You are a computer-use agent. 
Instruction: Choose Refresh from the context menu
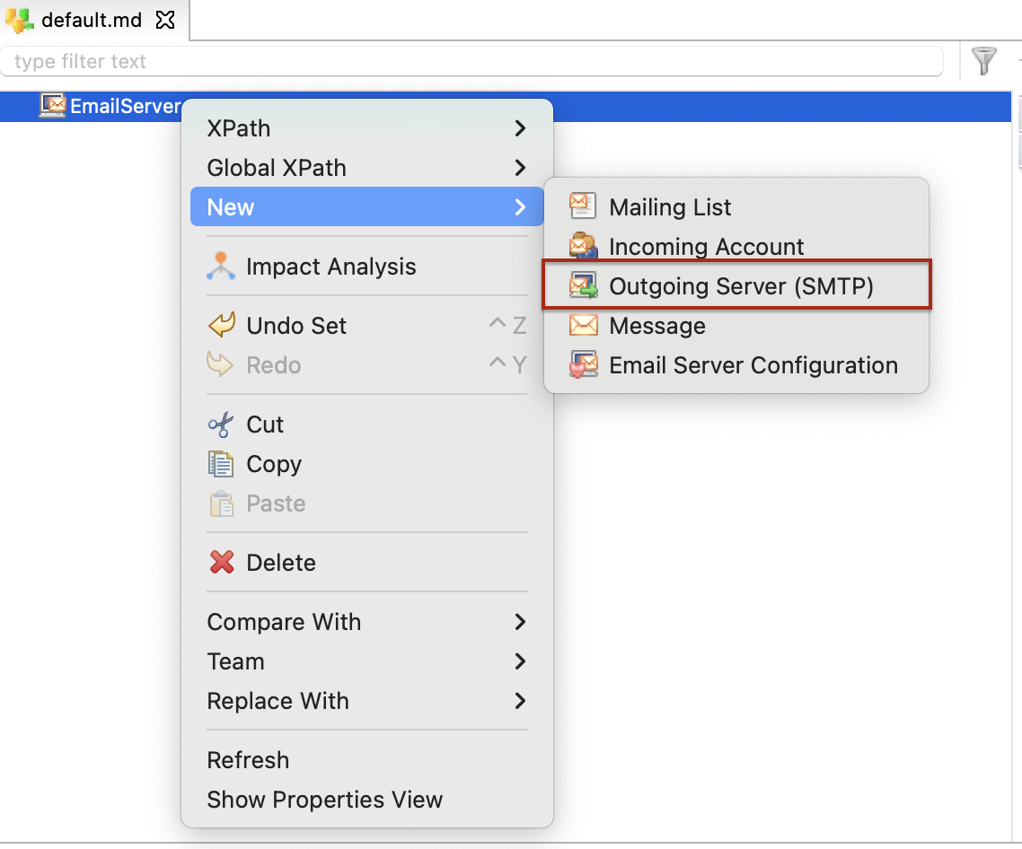click(x=248, y=759)
